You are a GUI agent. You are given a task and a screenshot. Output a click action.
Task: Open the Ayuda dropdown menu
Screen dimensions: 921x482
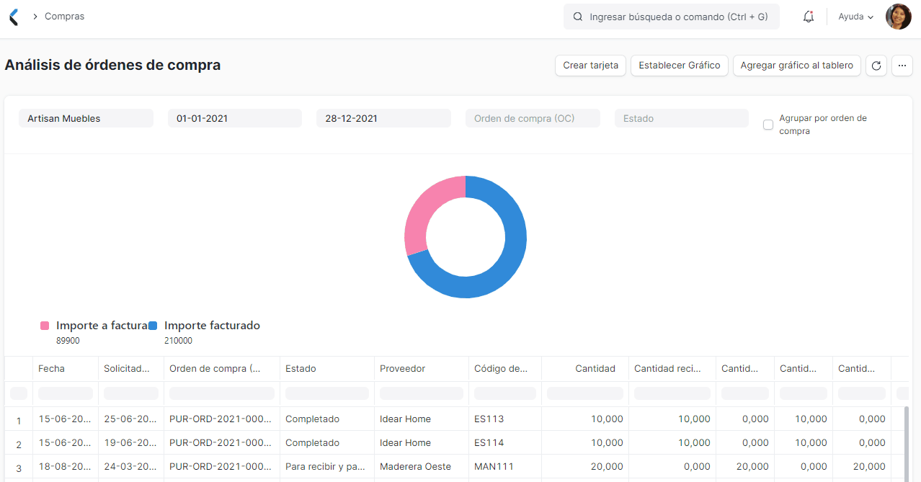(x=855, y=16)
